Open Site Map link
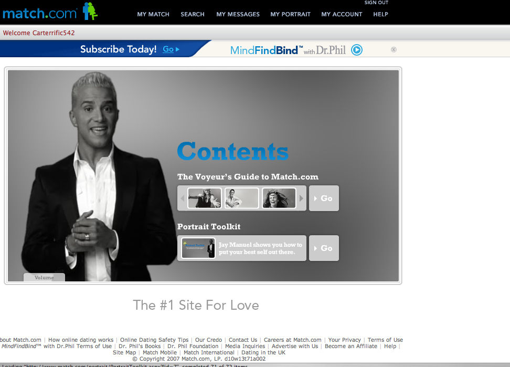510x367 pixels. 124,352
